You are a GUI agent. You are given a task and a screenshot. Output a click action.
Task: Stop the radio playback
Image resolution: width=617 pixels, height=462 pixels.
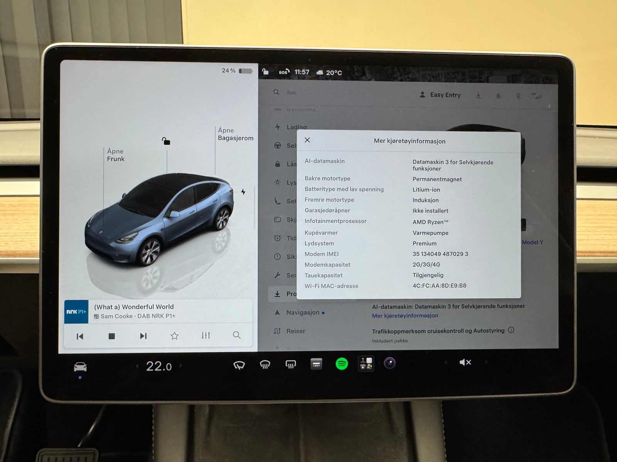(112, 336)
